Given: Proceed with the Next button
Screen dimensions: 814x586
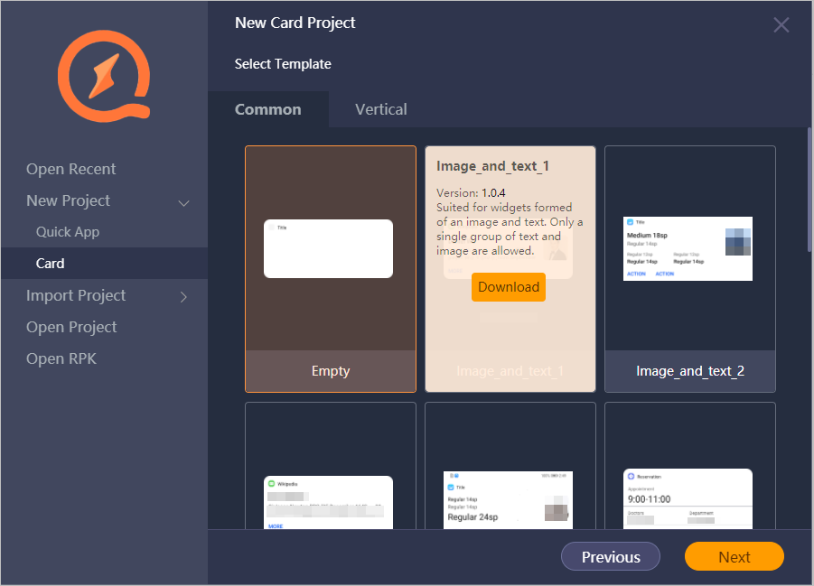Looking at the screenshot, I should [x=734, y=556].
